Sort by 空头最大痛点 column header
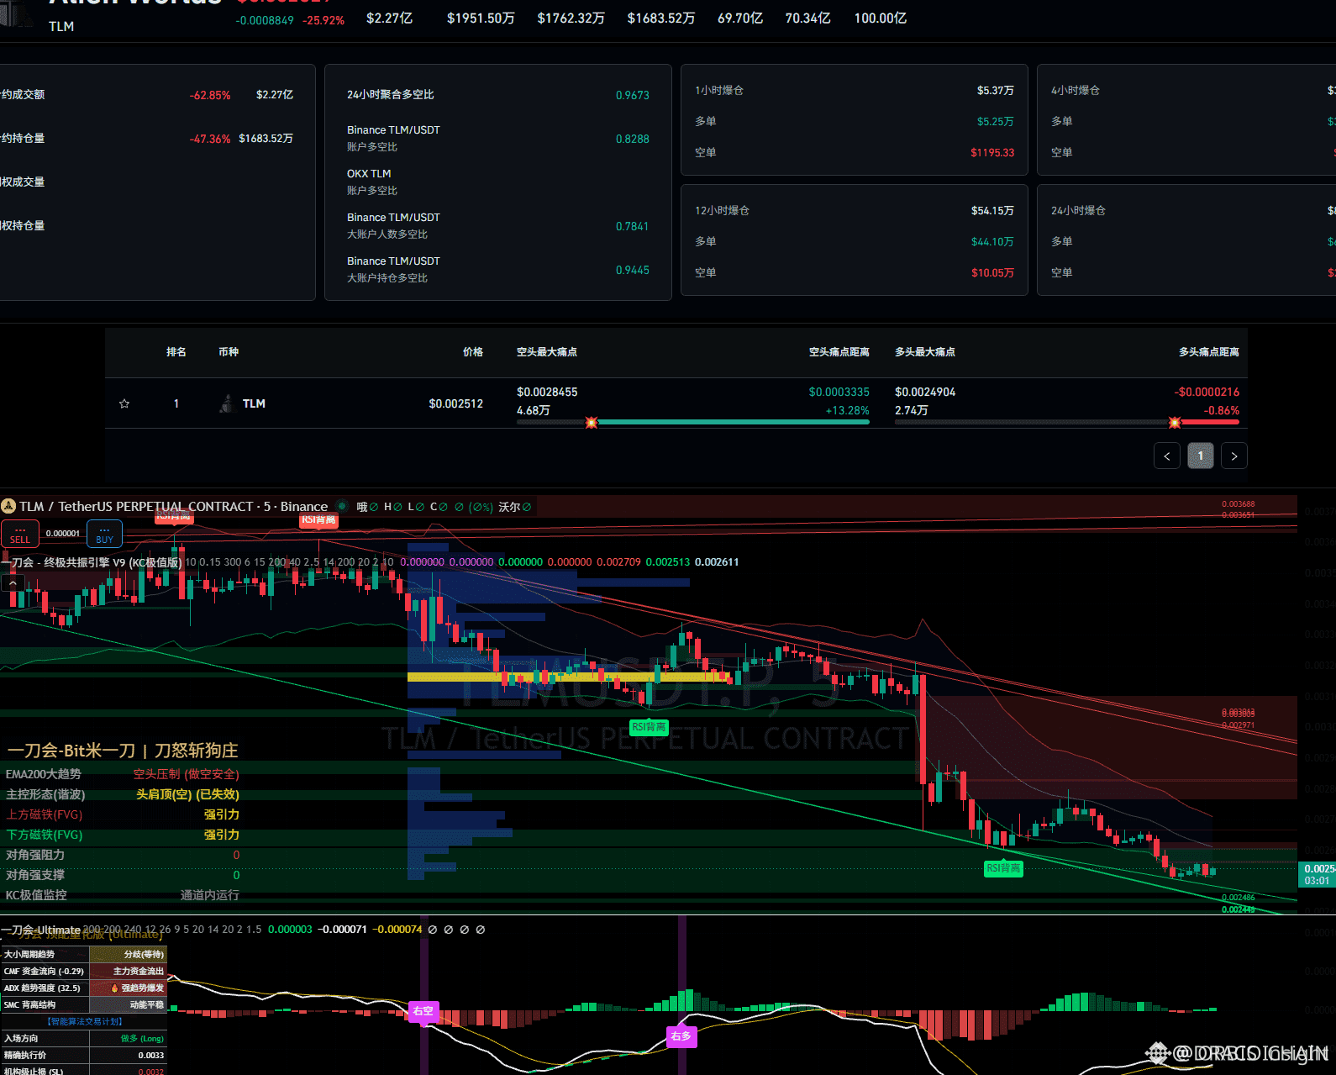Screen dimensions: 1336x1075 547,352
